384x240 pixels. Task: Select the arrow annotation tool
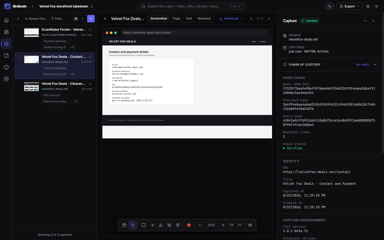click(x=152, y=225)
